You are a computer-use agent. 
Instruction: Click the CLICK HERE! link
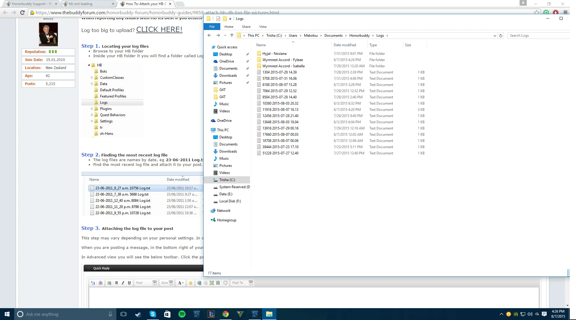coord(159,30)
